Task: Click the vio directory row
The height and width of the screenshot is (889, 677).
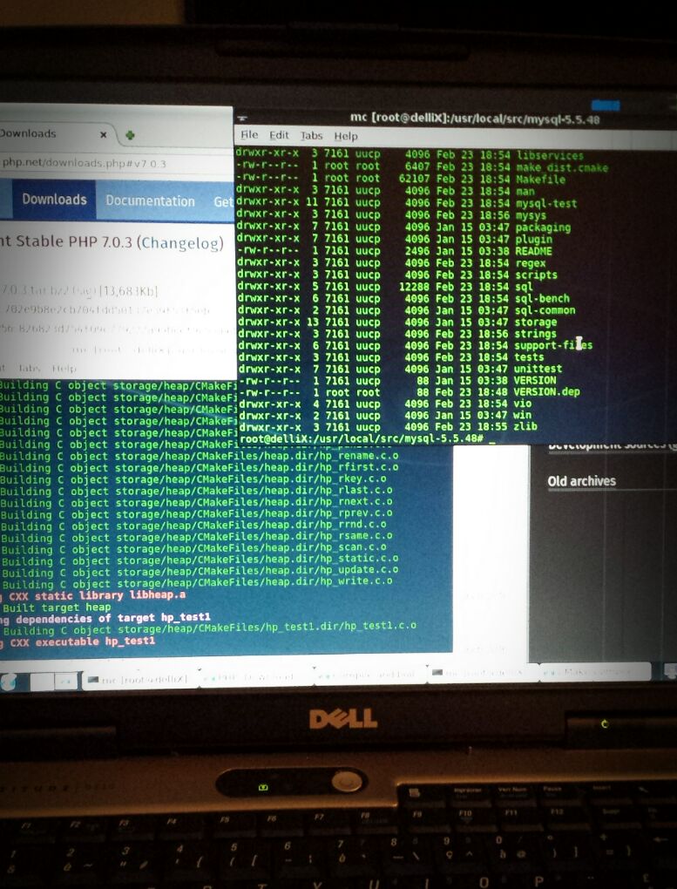Action: click(384, 404)
